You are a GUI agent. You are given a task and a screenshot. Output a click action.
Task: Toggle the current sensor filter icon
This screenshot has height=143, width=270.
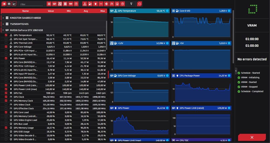[101, 4]
